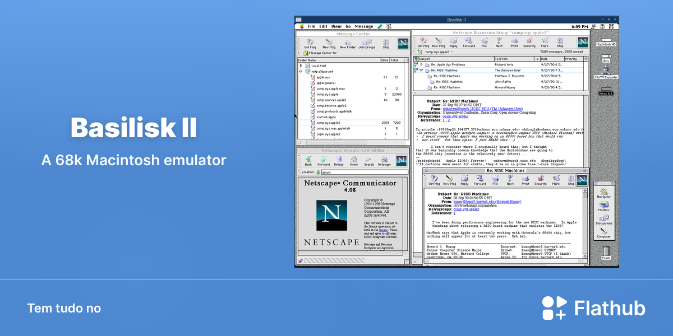The width and height of the screenshot is (673, 336).
Task: Open Composer from the component bar
Action: point(604,232)
